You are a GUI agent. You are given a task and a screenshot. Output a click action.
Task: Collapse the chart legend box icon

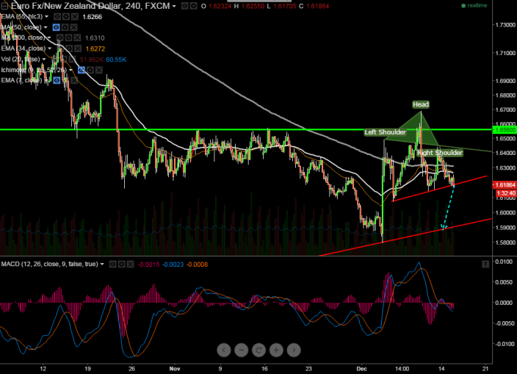pos(4,6)
